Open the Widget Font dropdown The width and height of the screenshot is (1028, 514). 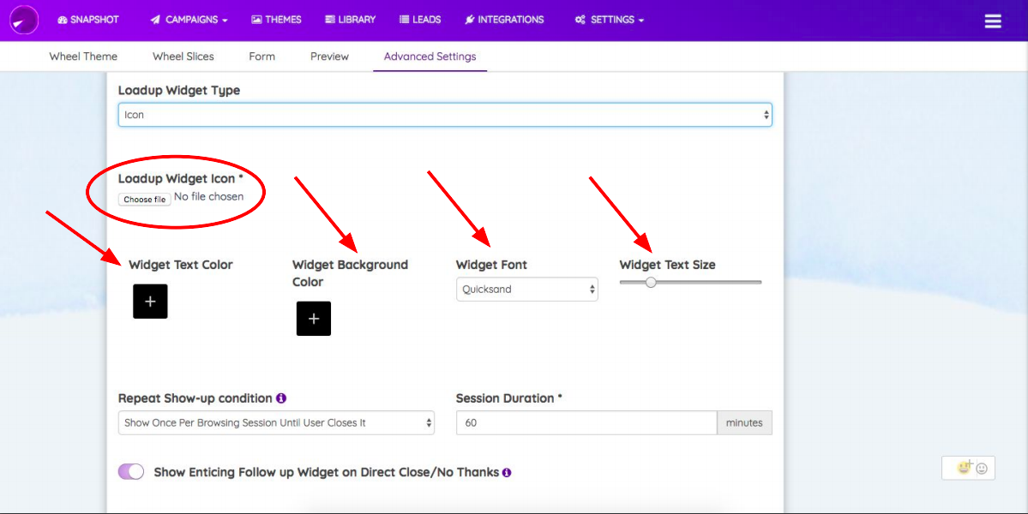tap(527, 290)
